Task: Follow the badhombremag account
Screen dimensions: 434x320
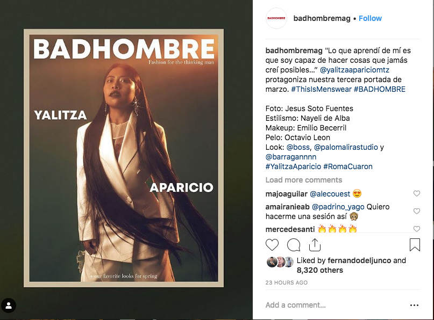Action: point(370,18)
